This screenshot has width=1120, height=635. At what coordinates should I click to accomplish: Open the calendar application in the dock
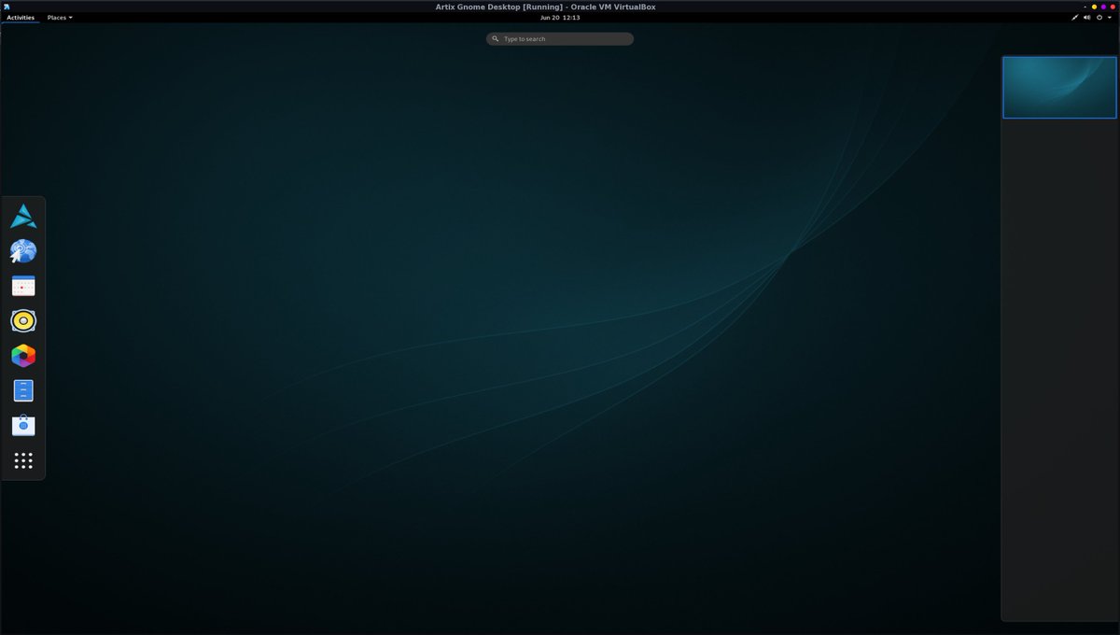pos(22,286)
